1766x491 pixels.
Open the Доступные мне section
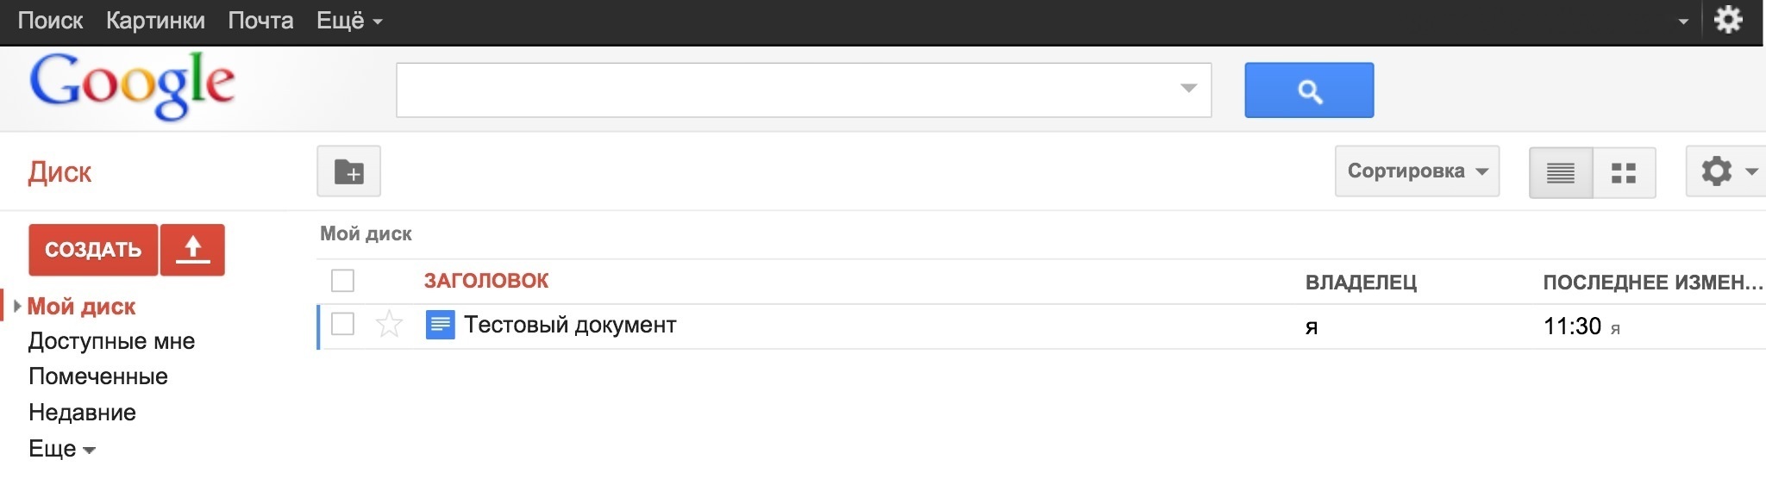(111, 341)
